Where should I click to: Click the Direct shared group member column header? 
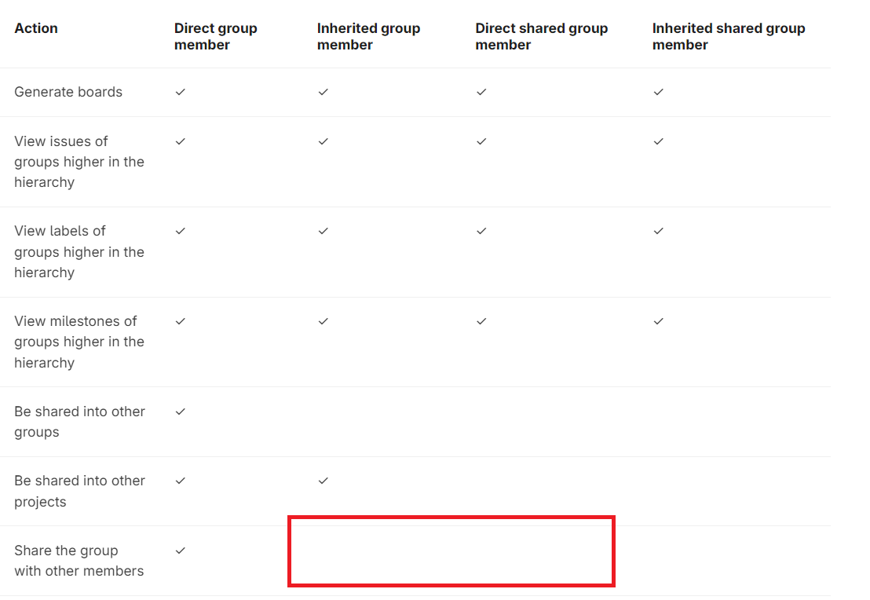click(541, 37)
